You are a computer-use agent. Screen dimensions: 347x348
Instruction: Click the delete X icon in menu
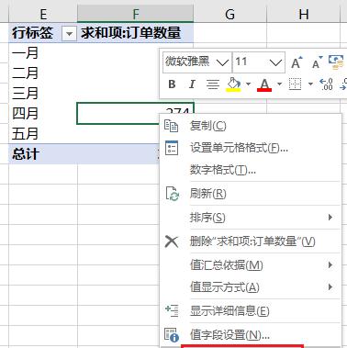172,241
